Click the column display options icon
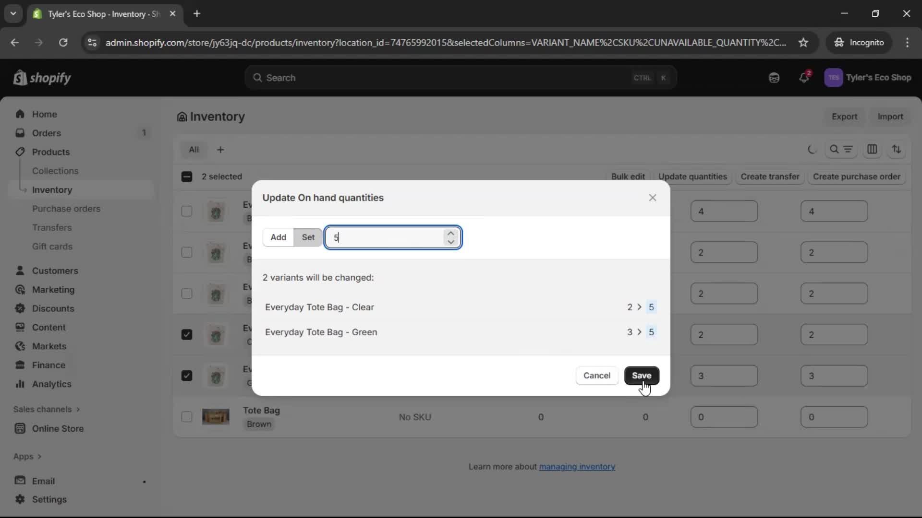922x518 pixels. pos(873,150)
